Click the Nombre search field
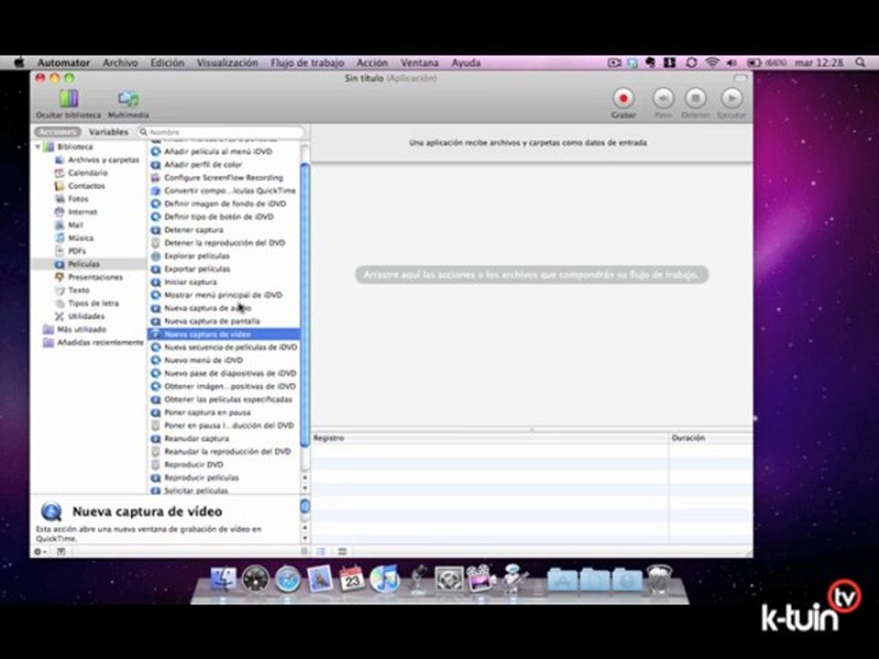 pos(222,132)
